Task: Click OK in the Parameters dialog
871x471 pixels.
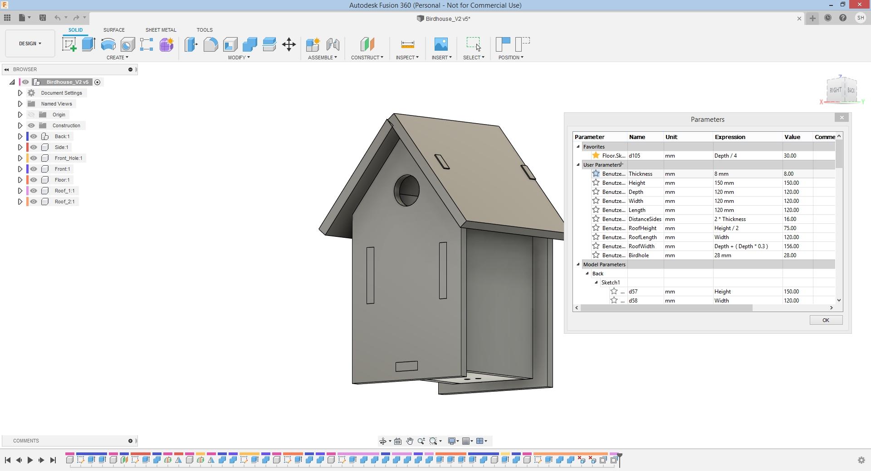Action: pyautogui.click(x=826, y=320)
